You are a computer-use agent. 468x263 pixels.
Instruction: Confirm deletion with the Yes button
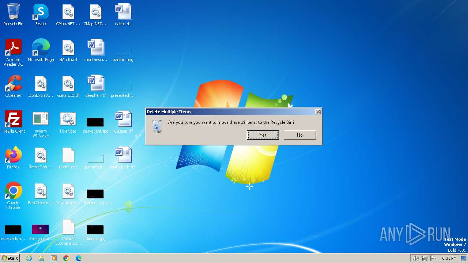[263, 135]
